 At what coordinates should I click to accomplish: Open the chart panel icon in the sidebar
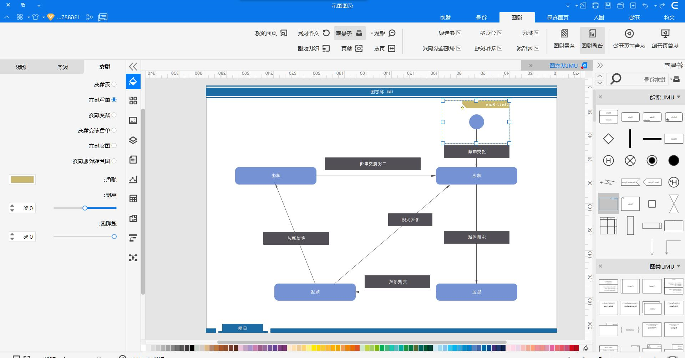[x=133, y=179]
